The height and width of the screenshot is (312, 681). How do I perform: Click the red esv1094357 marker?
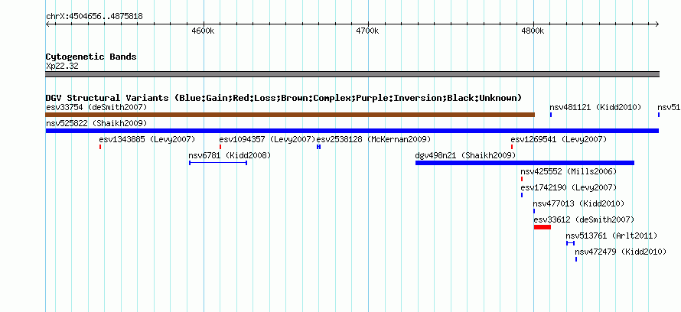[x=220, y=147]
